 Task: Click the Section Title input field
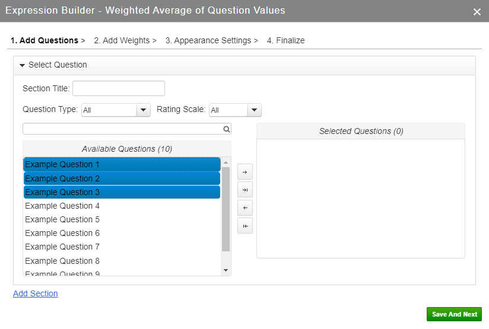click(119, 88)
